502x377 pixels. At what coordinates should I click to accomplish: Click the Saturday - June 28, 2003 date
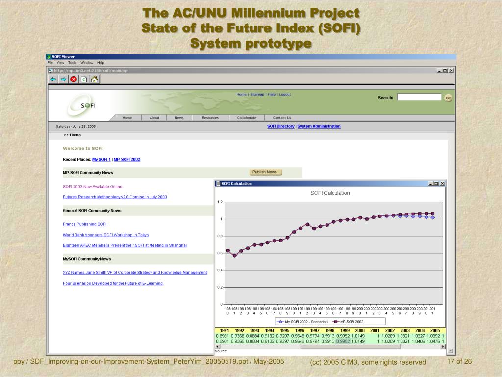(76, 126)
